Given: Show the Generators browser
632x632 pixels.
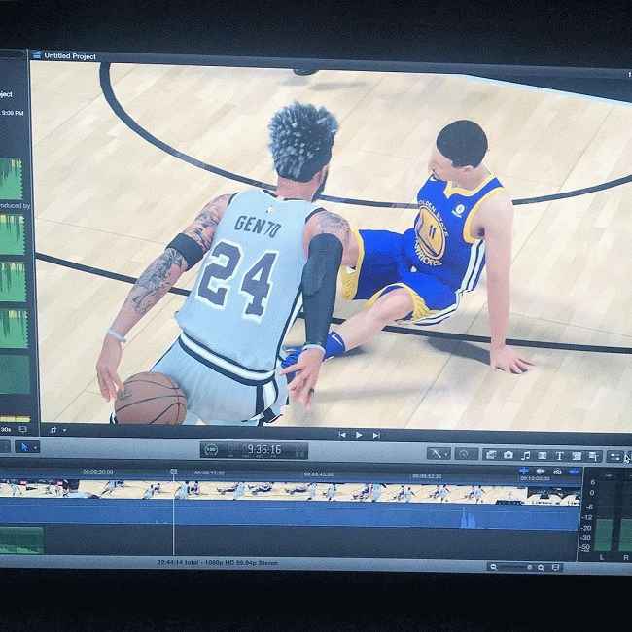Looking at the screenshot, I should 576,455.
